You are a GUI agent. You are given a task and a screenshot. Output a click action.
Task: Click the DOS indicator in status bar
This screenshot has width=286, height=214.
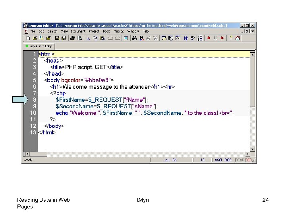tap(228, 160)
